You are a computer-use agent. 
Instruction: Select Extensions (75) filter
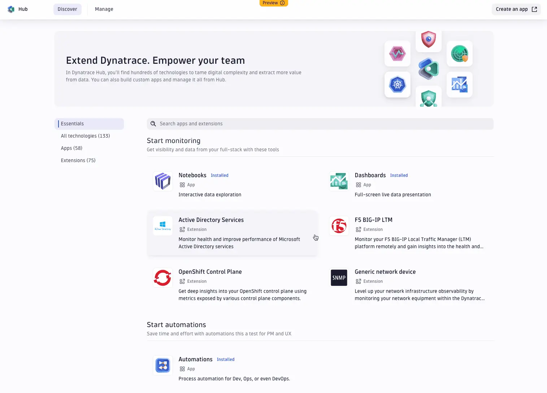point(78,160)
